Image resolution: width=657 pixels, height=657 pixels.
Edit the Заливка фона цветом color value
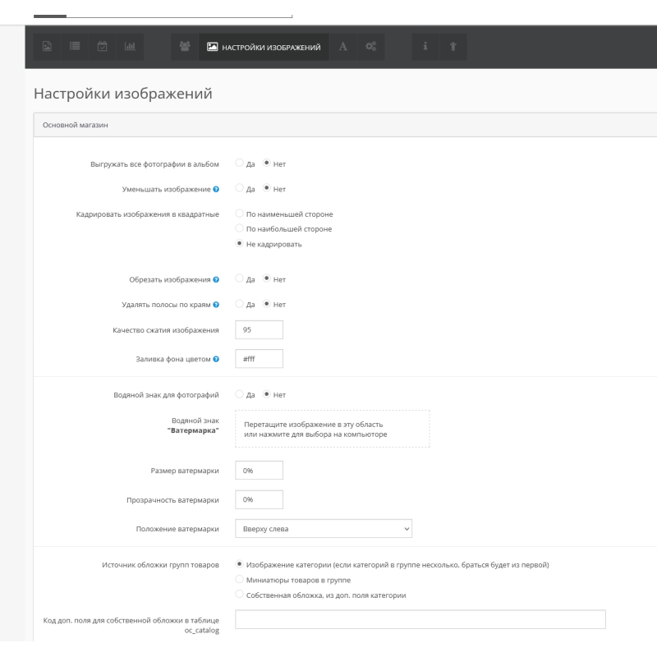pos(259,358)
